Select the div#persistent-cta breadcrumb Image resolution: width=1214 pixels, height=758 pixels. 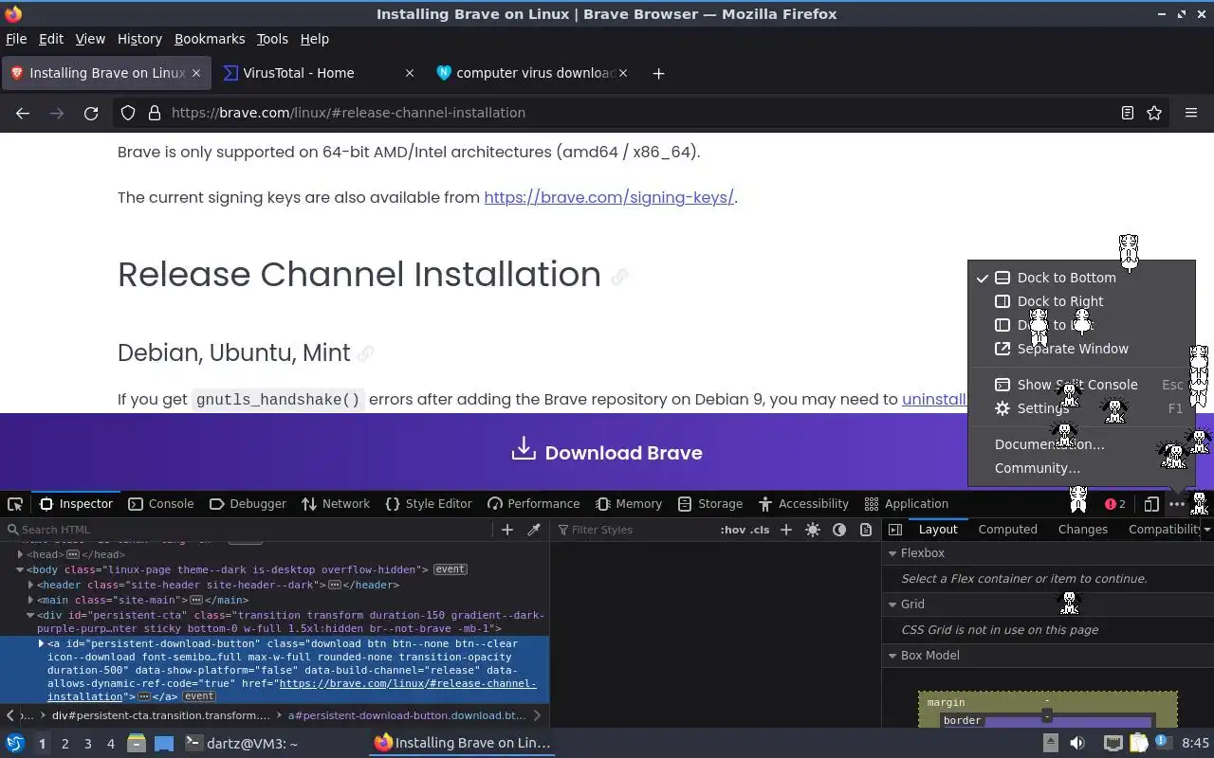tap(161, 715)
